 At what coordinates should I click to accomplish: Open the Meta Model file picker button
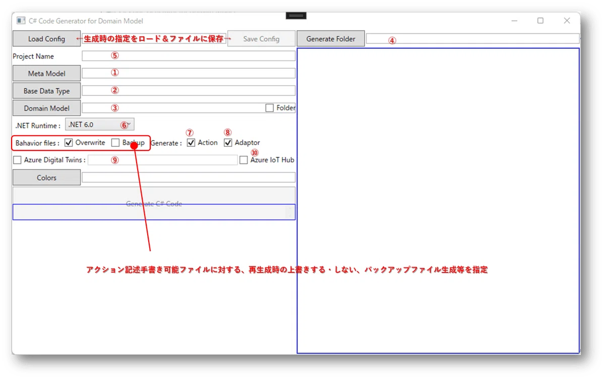(x=46, y=74)
